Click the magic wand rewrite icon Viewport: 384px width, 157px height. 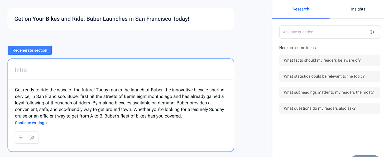(32, 138)
